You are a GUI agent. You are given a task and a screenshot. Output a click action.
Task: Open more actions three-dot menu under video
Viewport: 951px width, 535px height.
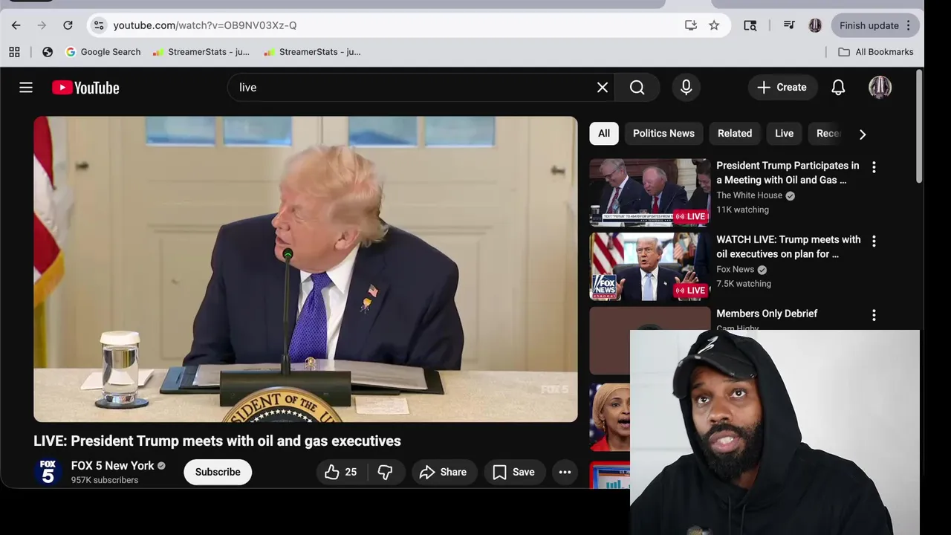tap(565, 472)
